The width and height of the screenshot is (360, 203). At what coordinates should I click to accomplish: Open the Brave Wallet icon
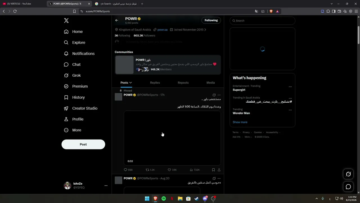click(339, 11)
